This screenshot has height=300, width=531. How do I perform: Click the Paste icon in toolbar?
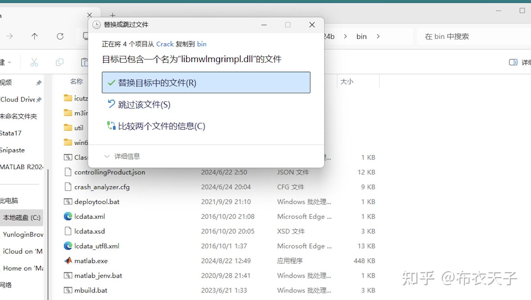tap(85, 62)
